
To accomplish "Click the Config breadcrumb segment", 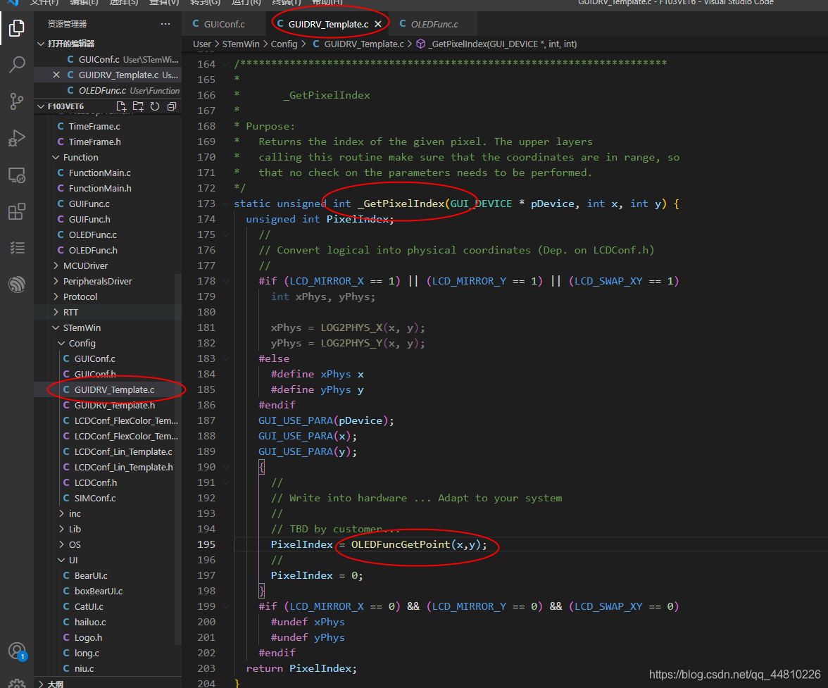I will coord(284,44).
